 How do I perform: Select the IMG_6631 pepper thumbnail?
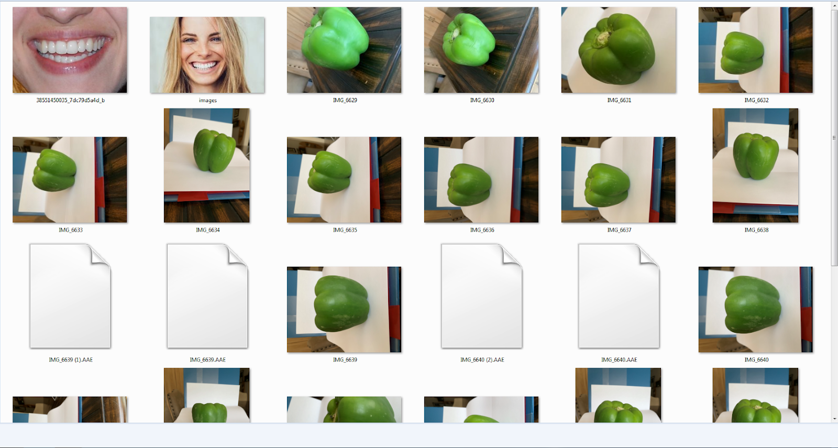pos(619,50)
